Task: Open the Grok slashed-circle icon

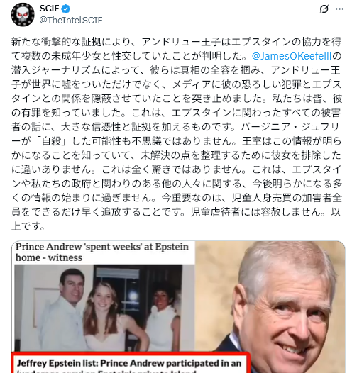Action: [324, 9]
